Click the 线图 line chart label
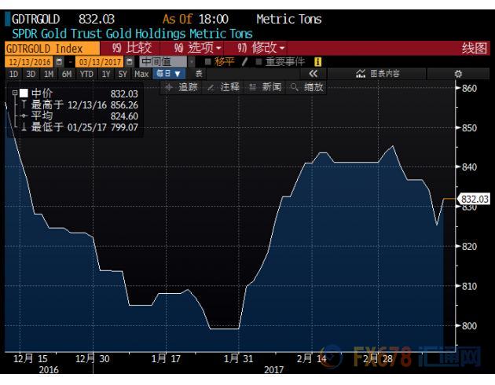The image size is (495, 385). click(474, 48)
